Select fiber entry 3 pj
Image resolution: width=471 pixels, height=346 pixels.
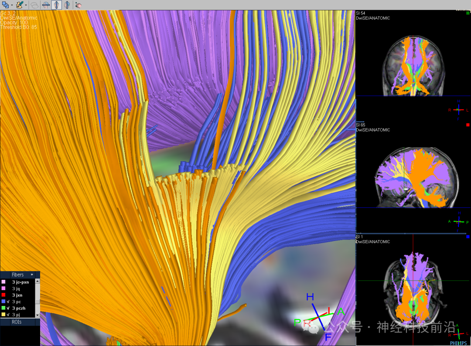click(16, 315)
